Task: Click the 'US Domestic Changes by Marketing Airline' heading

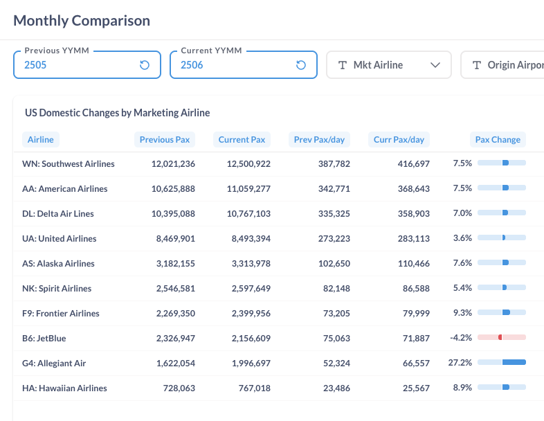Action: click(x=117, y=113)
